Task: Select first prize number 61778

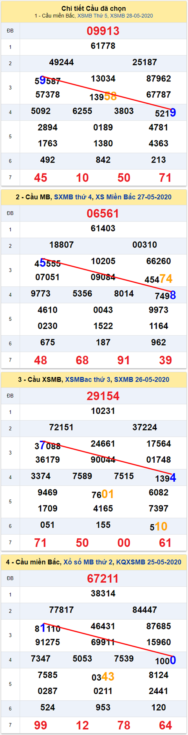Action: click(103, 46)
